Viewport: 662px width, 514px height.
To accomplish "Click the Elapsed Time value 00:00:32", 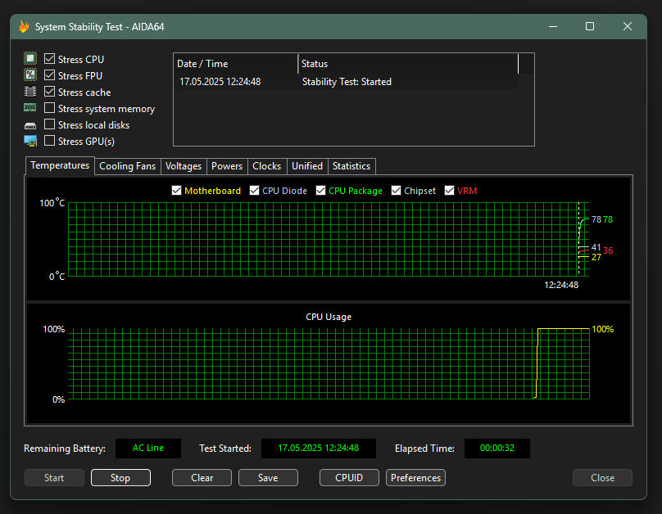I will 497,449.
